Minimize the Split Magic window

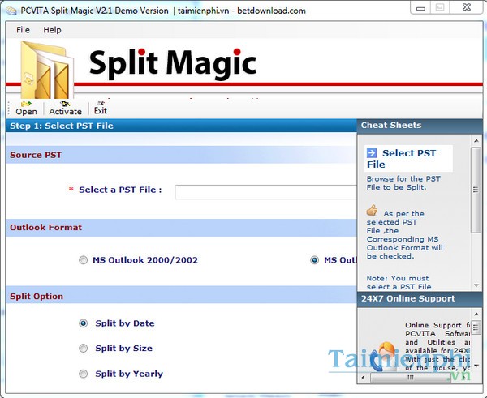pyautogui.click(x=420, y=8)
